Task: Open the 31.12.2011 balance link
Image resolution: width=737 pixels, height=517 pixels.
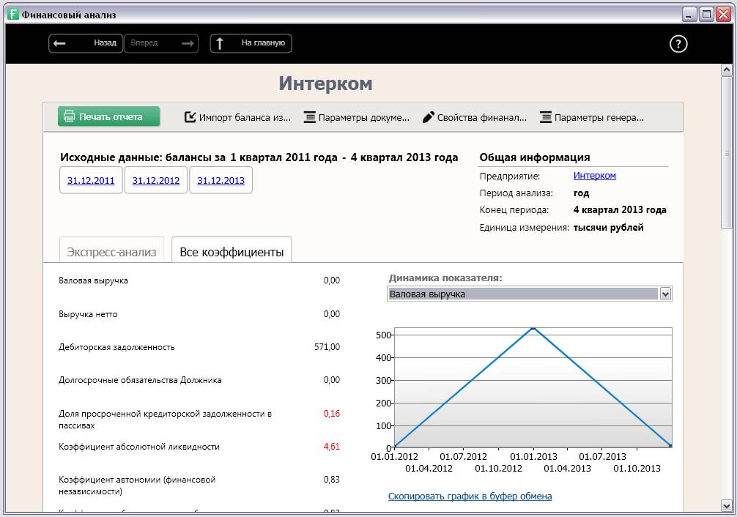Action: (91, 181)
